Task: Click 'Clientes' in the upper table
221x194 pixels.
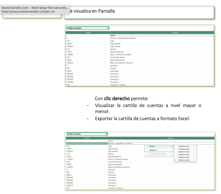Action: click(x=114, y=68)
